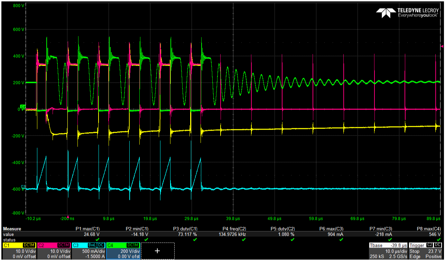This screenshot has height=261, width=445.
Task: Add a new trace with the plus box
Action: coord(158,251)
